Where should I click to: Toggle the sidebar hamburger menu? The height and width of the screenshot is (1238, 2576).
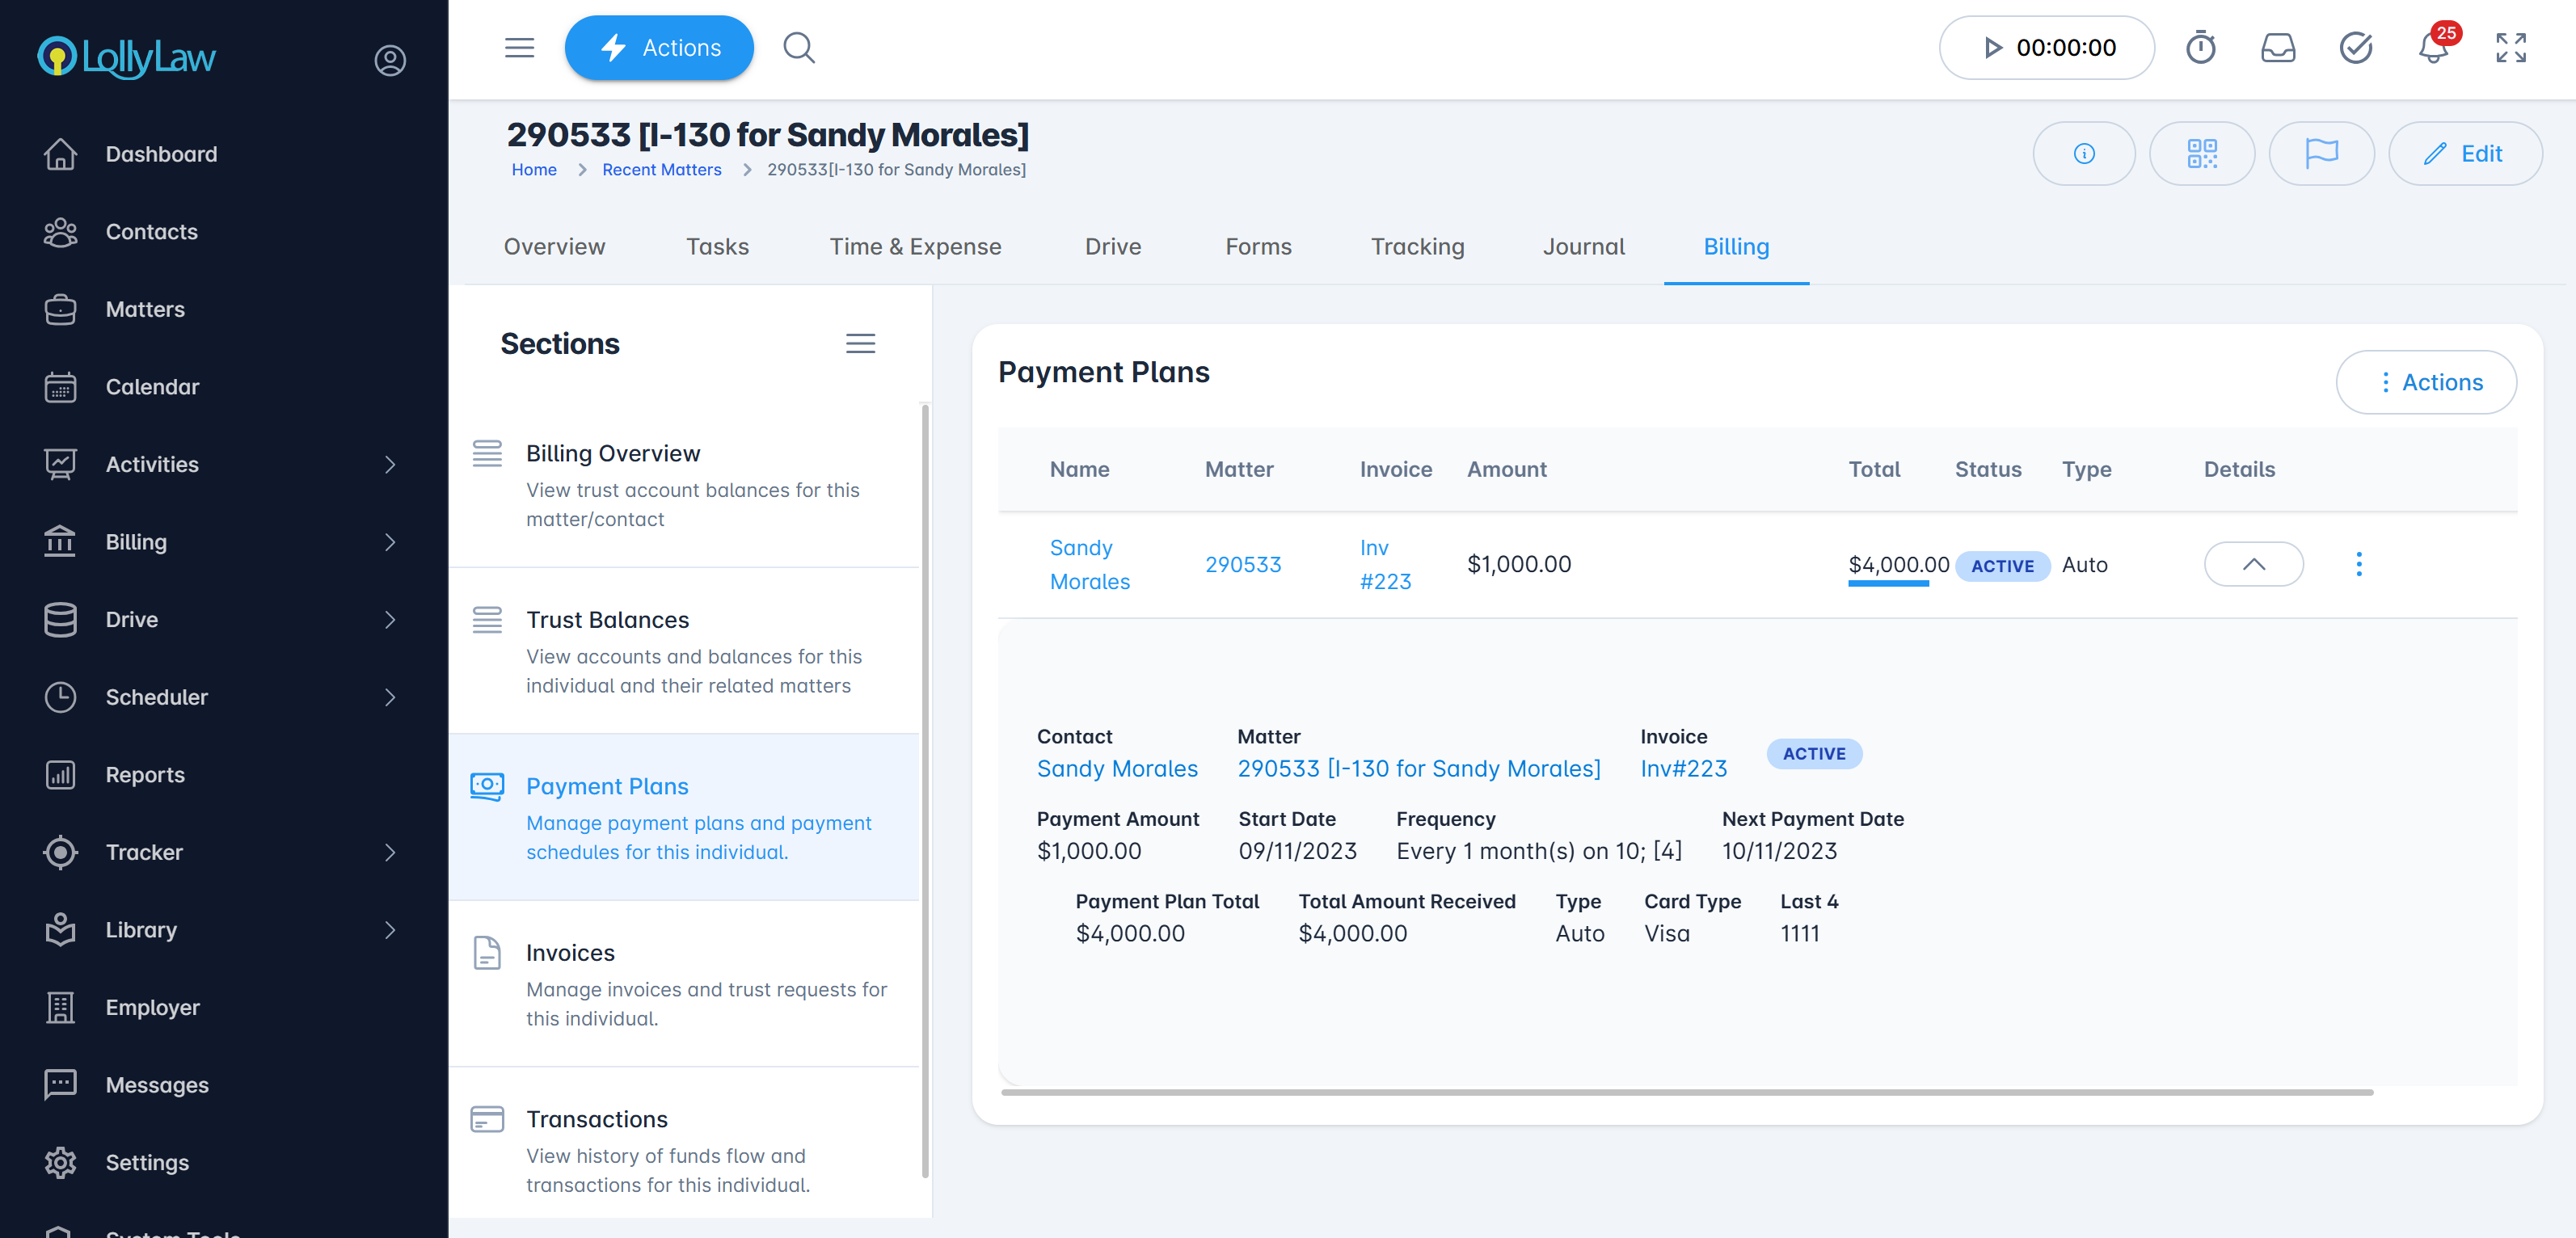(x=519, y=47)
